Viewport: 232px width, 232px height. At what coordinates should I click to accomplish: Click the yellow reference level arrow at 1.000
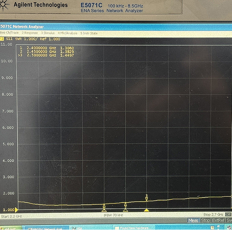pos(17,210)
